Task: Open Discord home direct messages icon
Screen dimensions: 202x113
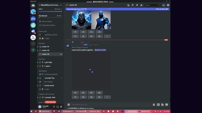Action: [33, 6]
